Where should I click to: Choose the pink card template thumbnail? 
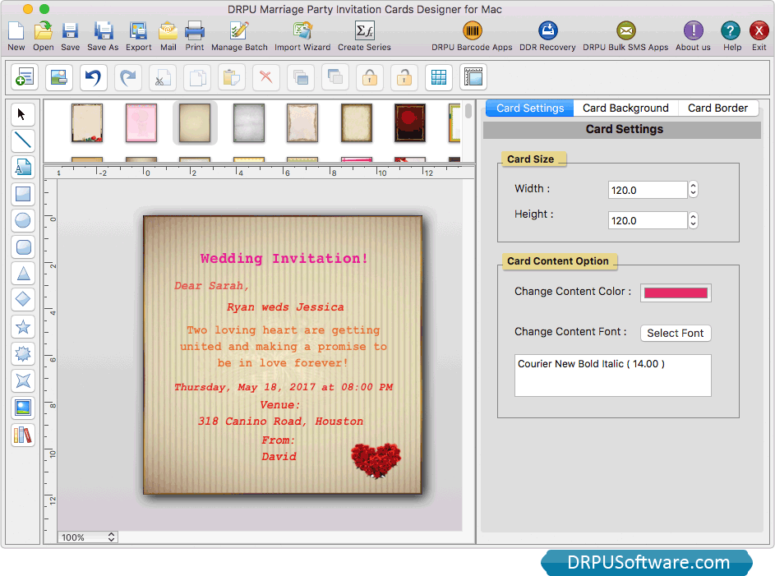[141, 122]
